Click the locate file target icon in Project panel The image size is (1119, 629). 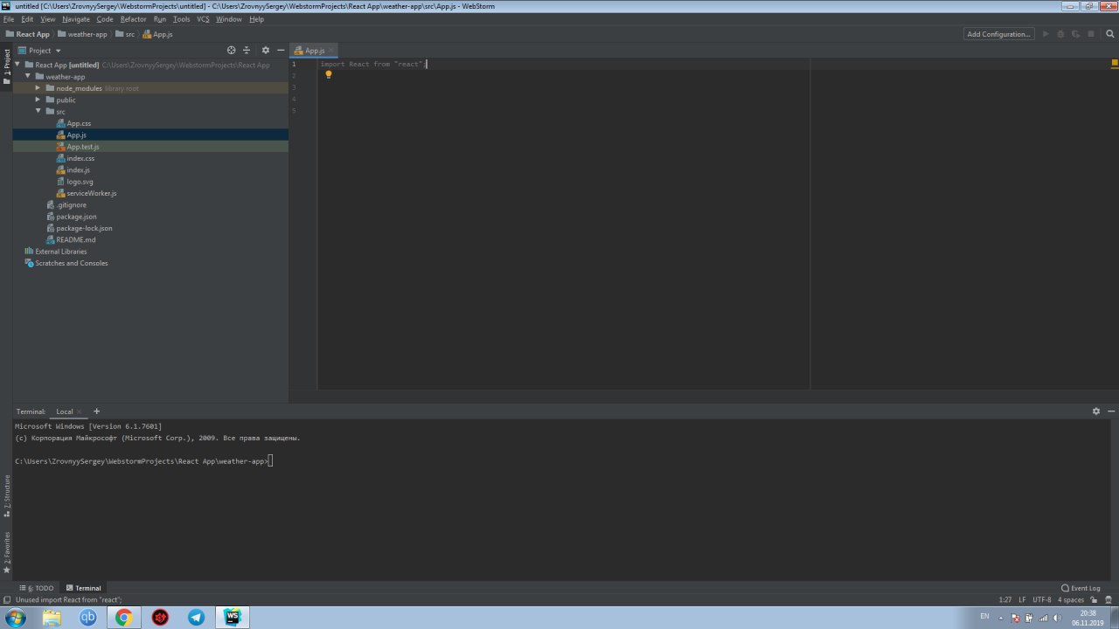[231, 51]
